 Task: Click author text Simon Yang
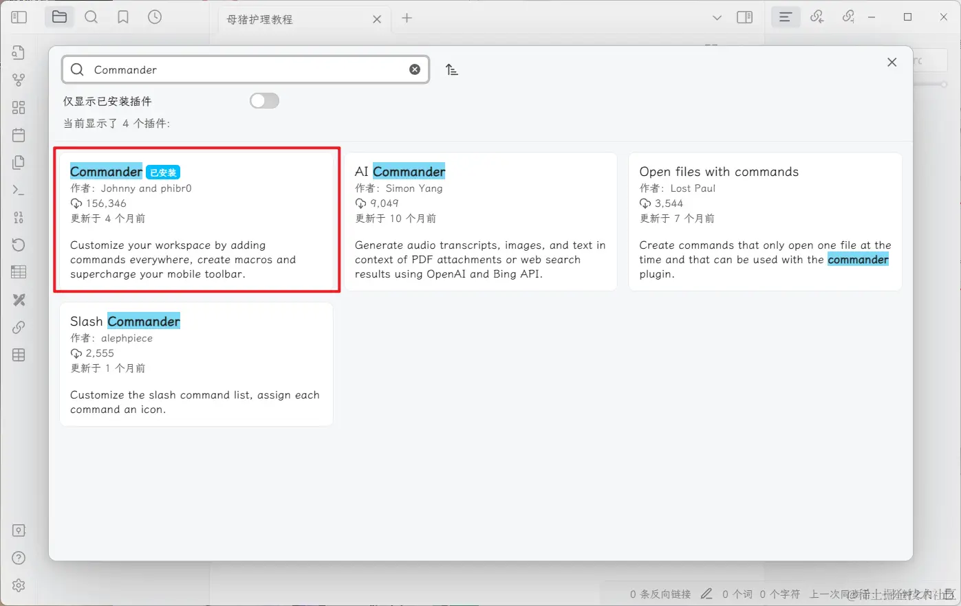414,188
